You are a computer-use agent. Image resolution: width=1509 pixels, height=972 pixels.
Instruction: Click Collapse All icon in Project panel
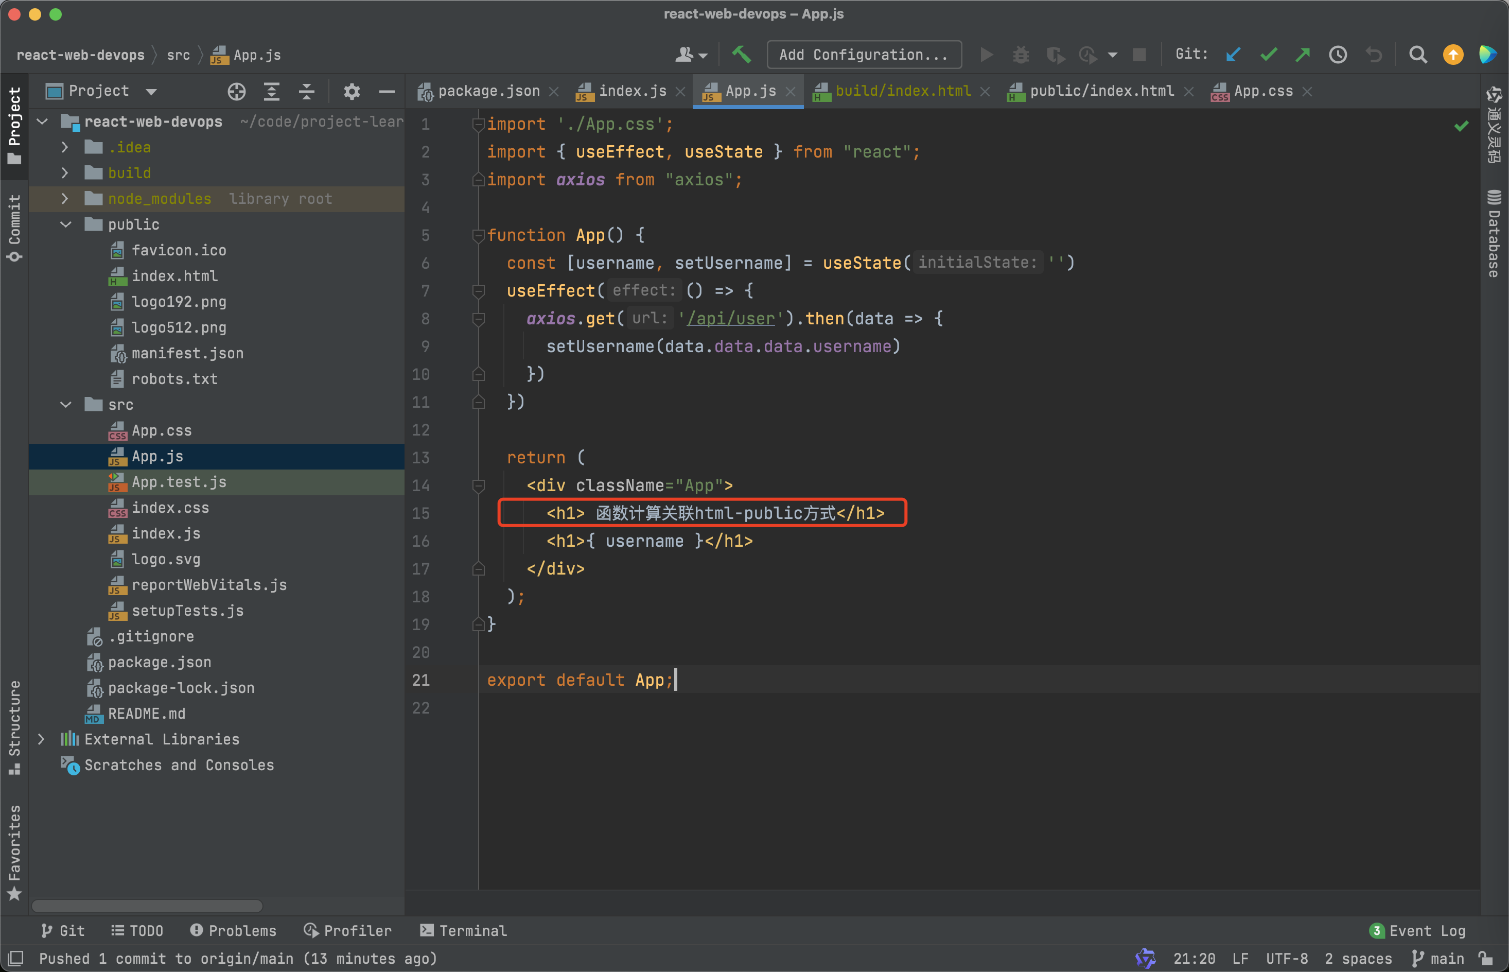(x=307, y=92)
